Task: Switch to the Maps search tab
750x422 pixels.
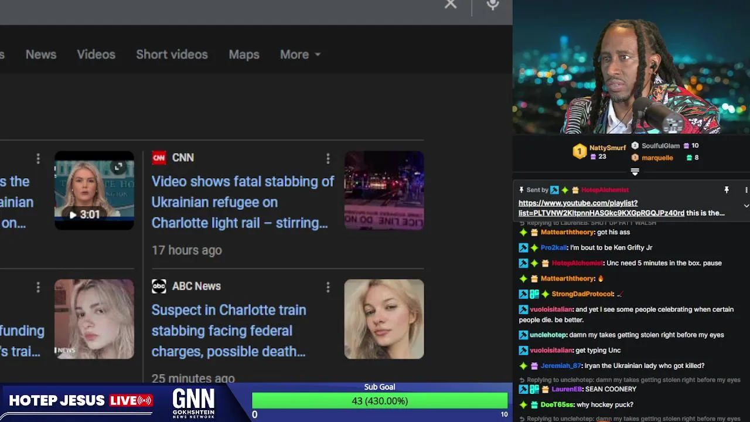Action: tap(244, 55)
